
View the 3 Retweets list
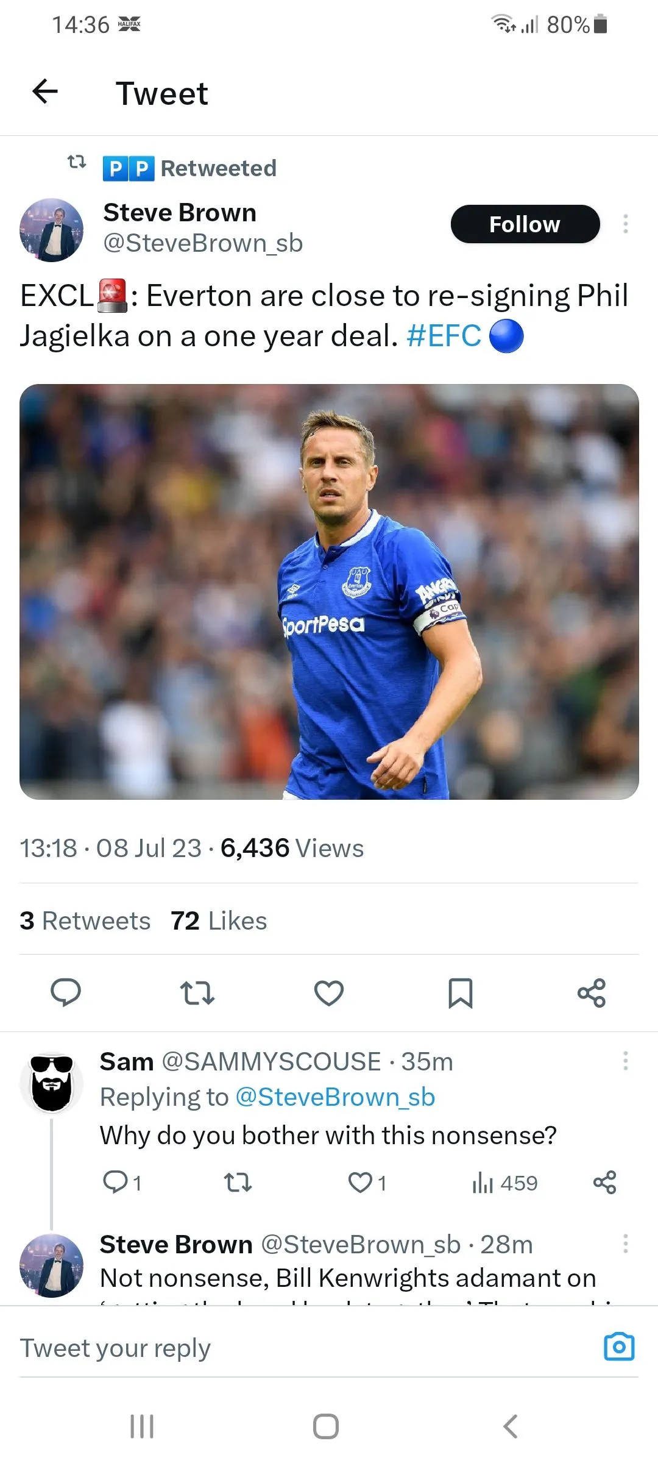click(85, 920)
